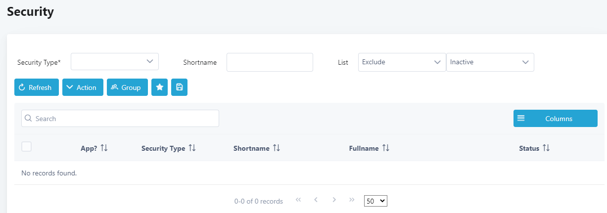Sort by Security Type column arrows
This screenshot has height=213, width=607.
[192, 148]
